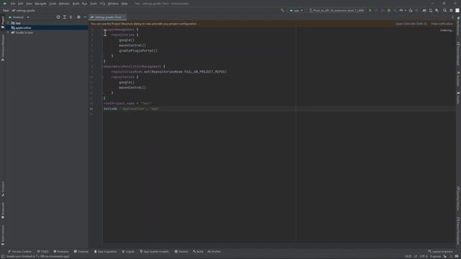Select the settings.gradle editor tab
The height and width of the screenshot is (259, 461).
(x=107, y=17)
